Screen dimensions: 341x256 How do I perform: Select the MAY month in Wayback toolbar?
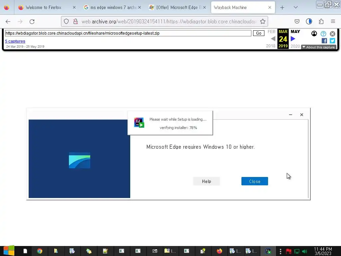[x=295, y=32]
